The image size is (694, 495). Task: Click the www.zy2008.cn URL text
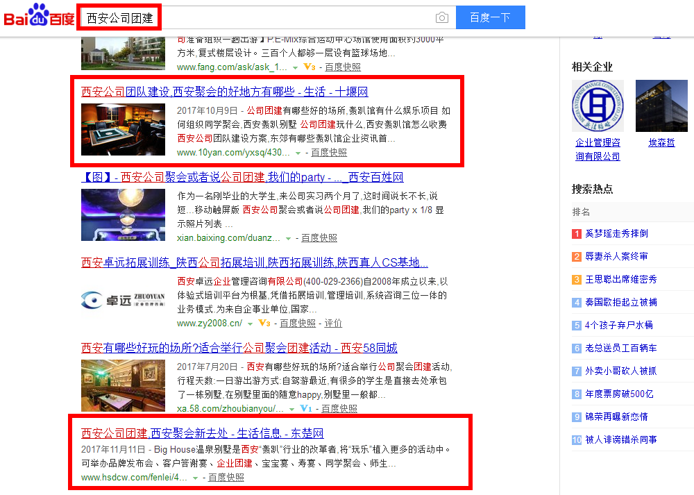210,324
